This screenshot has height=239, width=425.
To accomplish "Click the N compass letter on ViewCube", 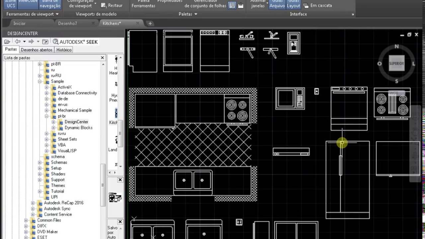I will pos(396,46).
